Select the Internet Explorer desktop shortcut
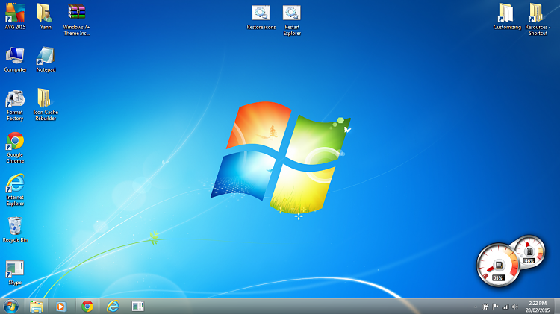The width and height of the screenshot is (560, 314). click(x=15, y=190)
